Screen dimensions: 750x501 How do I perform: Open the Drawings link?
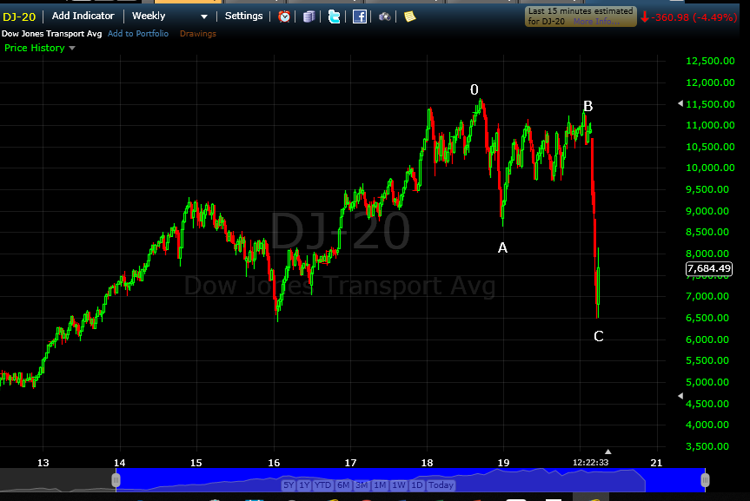(x=198, y=34)
